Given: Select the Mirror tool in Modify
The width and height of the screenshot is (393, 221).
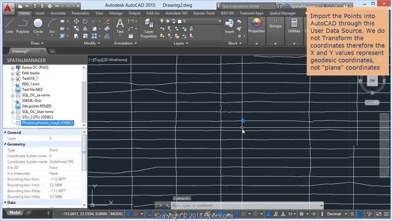Looking at the screenshot, I should (85, 29).
